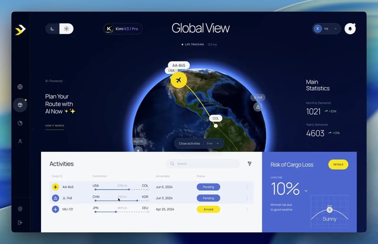This screenshot has height=244, width=378.
Task: Open the more options menu for JL-748
Action: point(247,198)
